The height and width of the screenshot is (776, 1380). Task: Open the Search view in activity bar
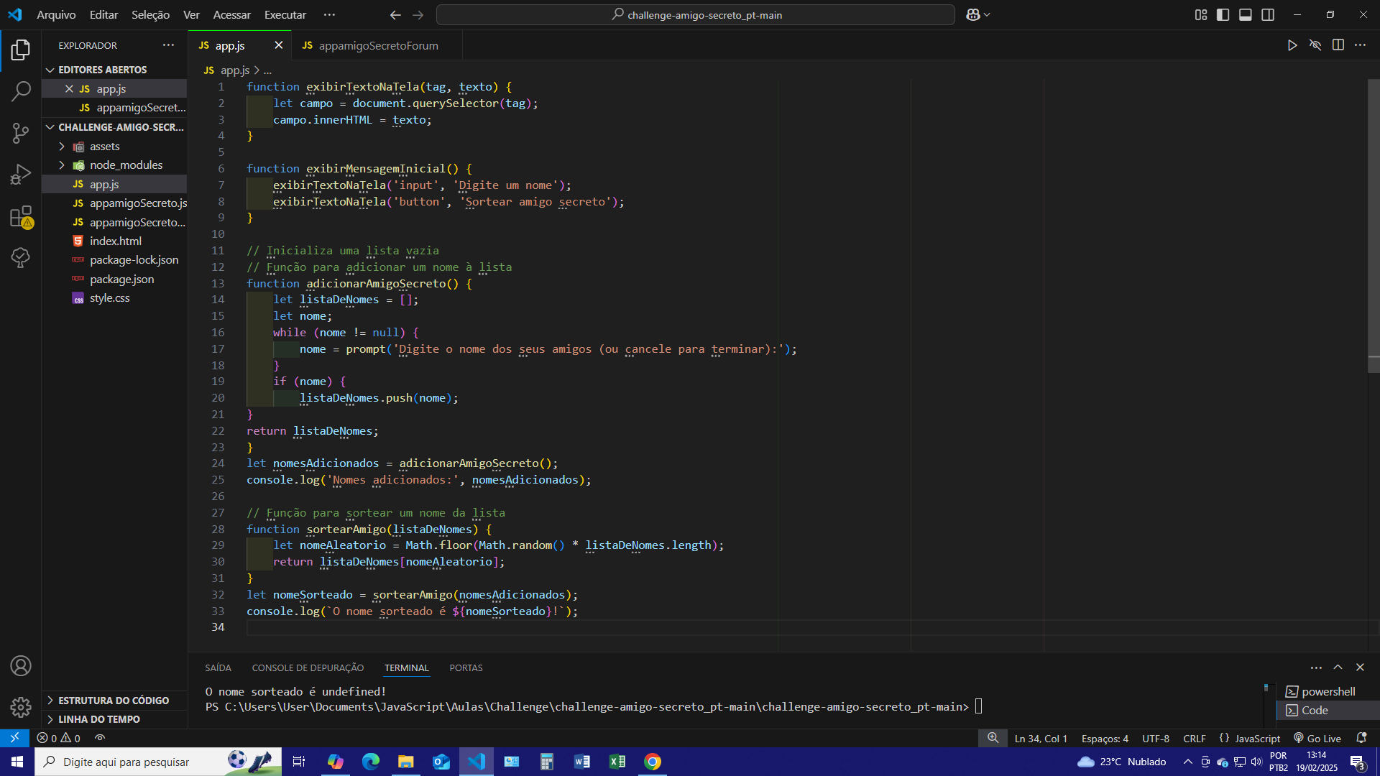21,91
